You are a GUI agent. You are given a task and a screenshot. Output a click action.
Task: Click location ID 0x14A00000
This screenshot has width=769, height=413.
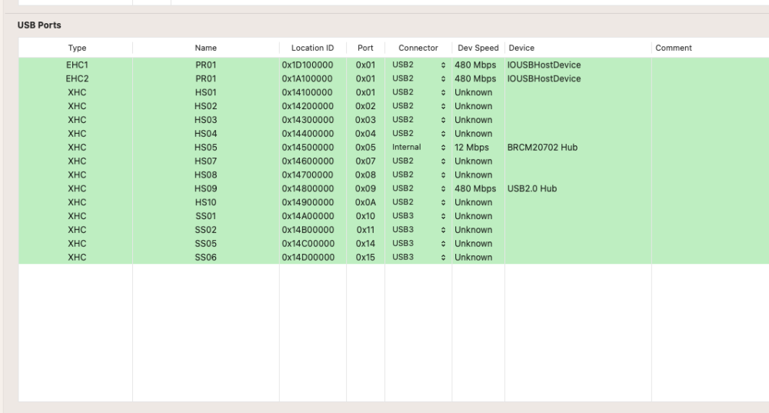click(x=308, y=216)
